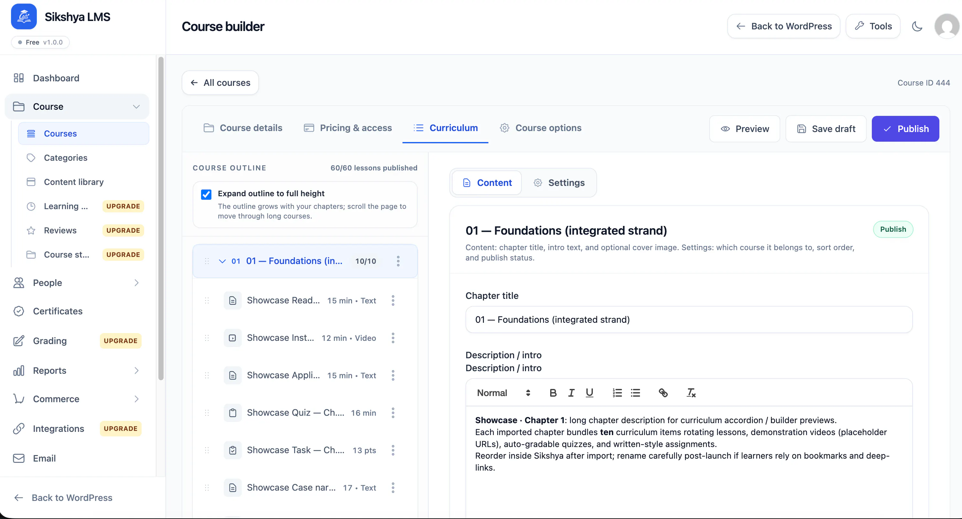Open options for Showcase Quiz item
Image resolution: width=962 pixels, height=519 pixels.
(393, 413)
